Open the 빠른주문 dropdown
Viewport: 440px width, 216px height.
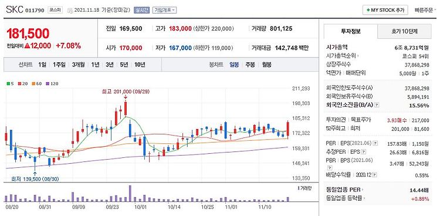point(425,10)
